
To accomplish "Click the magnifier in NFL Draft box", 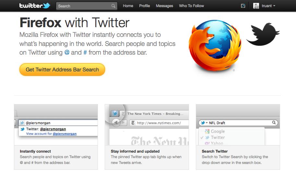I will (274, 123).
